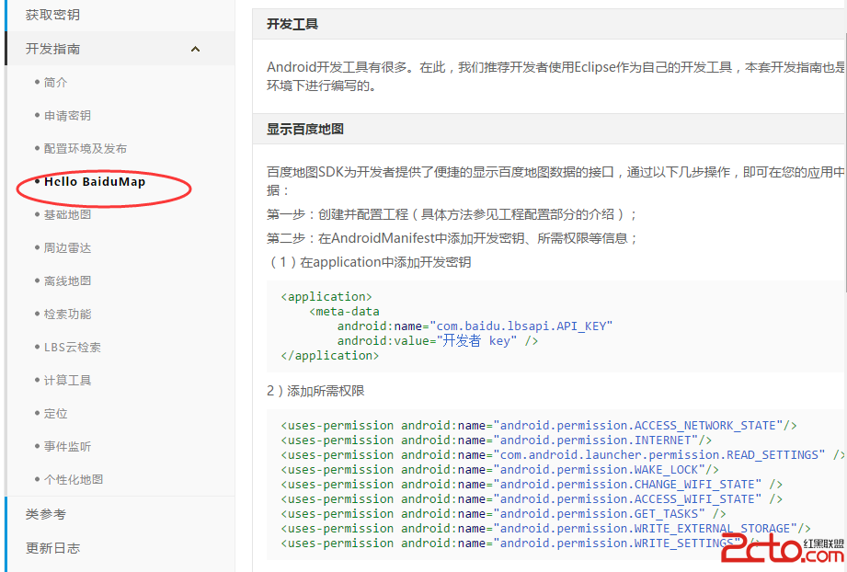Select 简介 in the sidebar
Viewport: 847px width, 572px height.
click(x=55, y=82)
